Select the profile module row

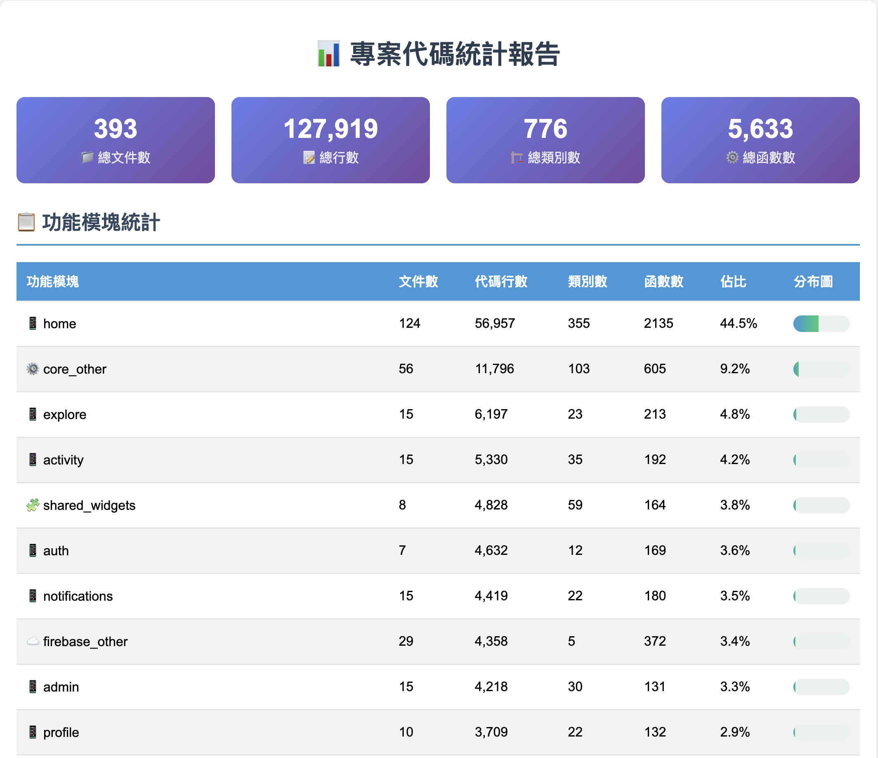pos(61,732)
